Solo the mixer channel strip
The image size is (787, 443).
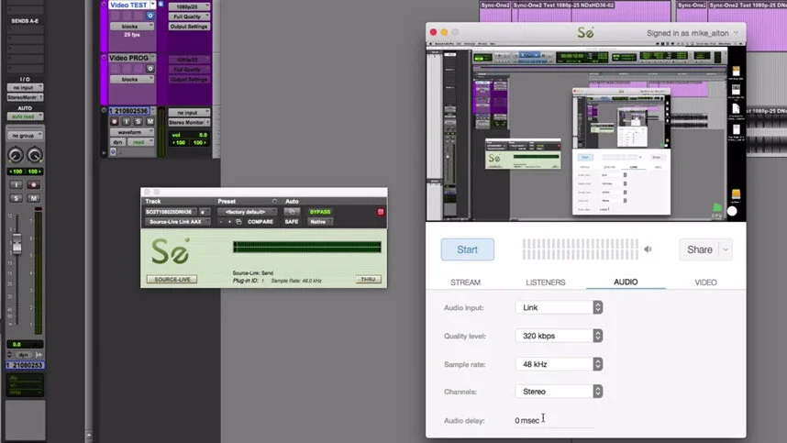[17, 198]
